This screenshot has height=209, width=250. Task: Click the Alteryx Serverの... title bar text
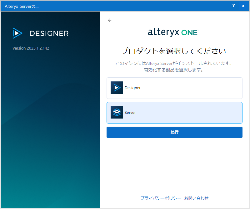[22, 6]
